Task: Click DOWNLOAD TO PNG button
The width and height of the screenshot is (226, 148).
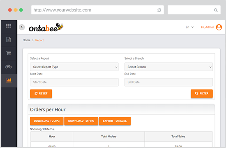Action: [x=81, y=121]
